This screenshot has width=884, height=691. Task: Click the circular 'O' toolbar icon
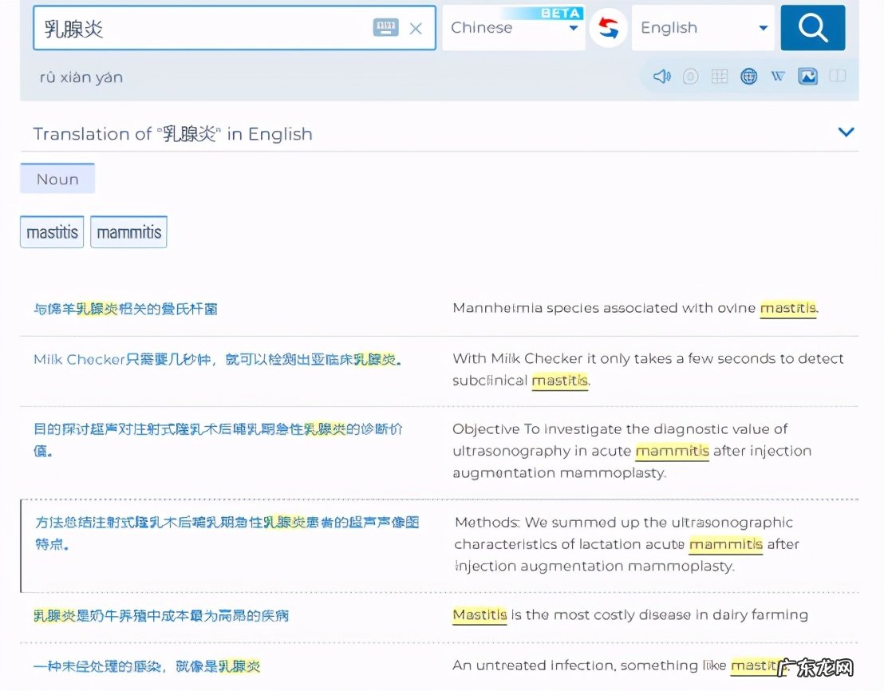(690, 76)
